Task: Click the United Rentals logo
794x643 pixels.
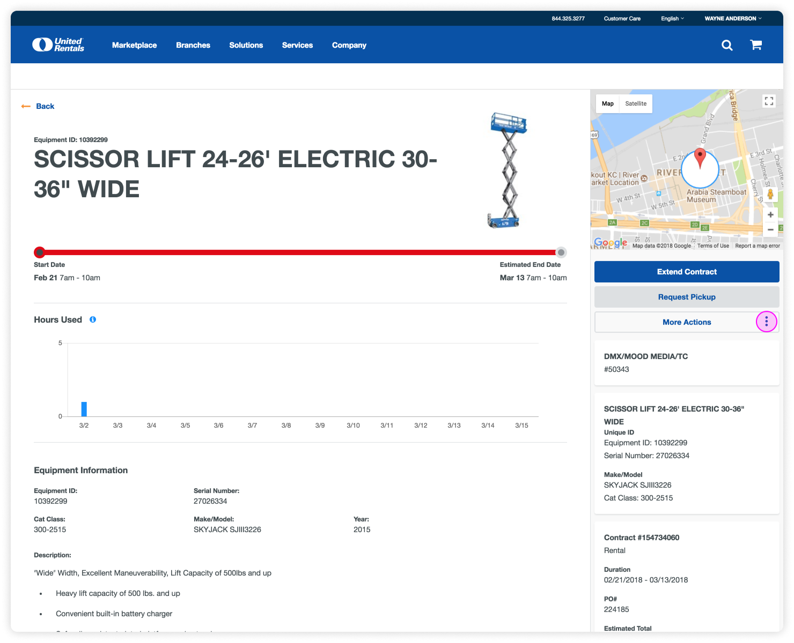Action: tap(58, 45)
